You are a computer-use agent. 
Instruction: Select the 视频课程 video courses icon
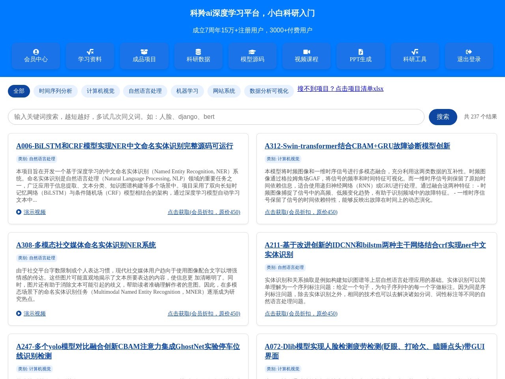307,56
